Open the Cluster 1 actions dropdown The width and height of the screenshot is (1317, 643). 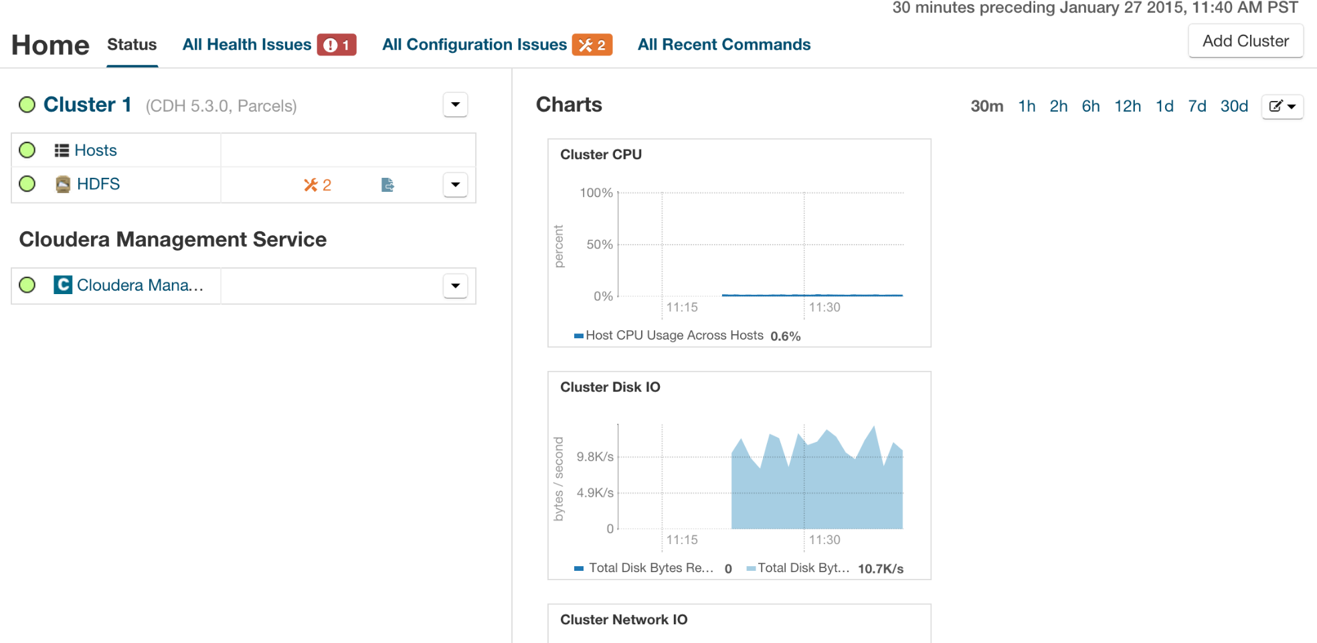click(x=455, y=105)
